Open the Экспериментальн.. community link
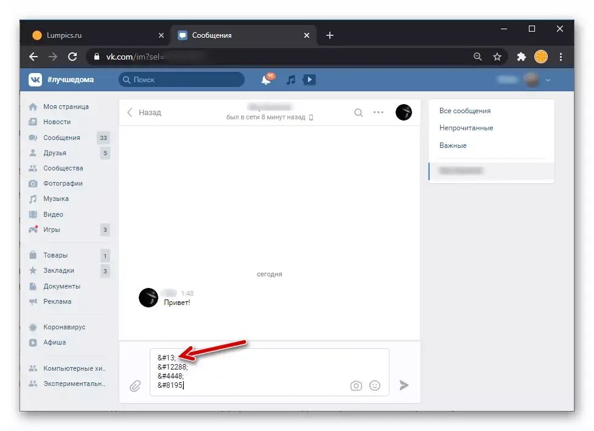Viewport: 594px width, 431px height. point(75,384)
